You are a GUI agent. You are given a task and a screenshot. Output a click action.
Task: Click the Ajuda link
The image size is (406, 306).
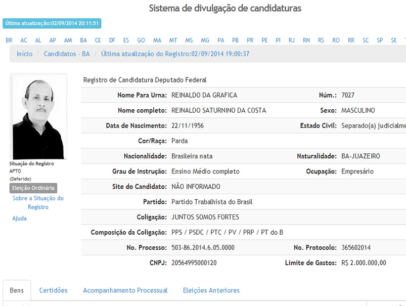tap(19, 218)
